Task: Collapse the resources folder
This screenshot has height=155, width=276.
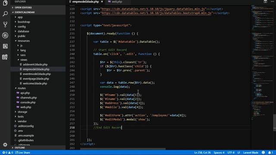Action: click(24, 41)
